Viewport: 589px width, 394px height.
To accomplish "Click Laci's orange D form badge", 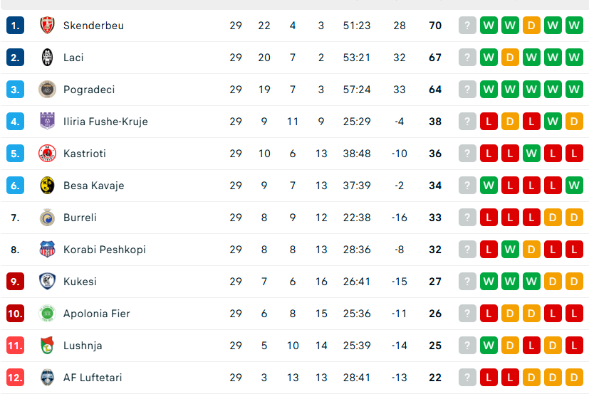I will coord(510,58).
